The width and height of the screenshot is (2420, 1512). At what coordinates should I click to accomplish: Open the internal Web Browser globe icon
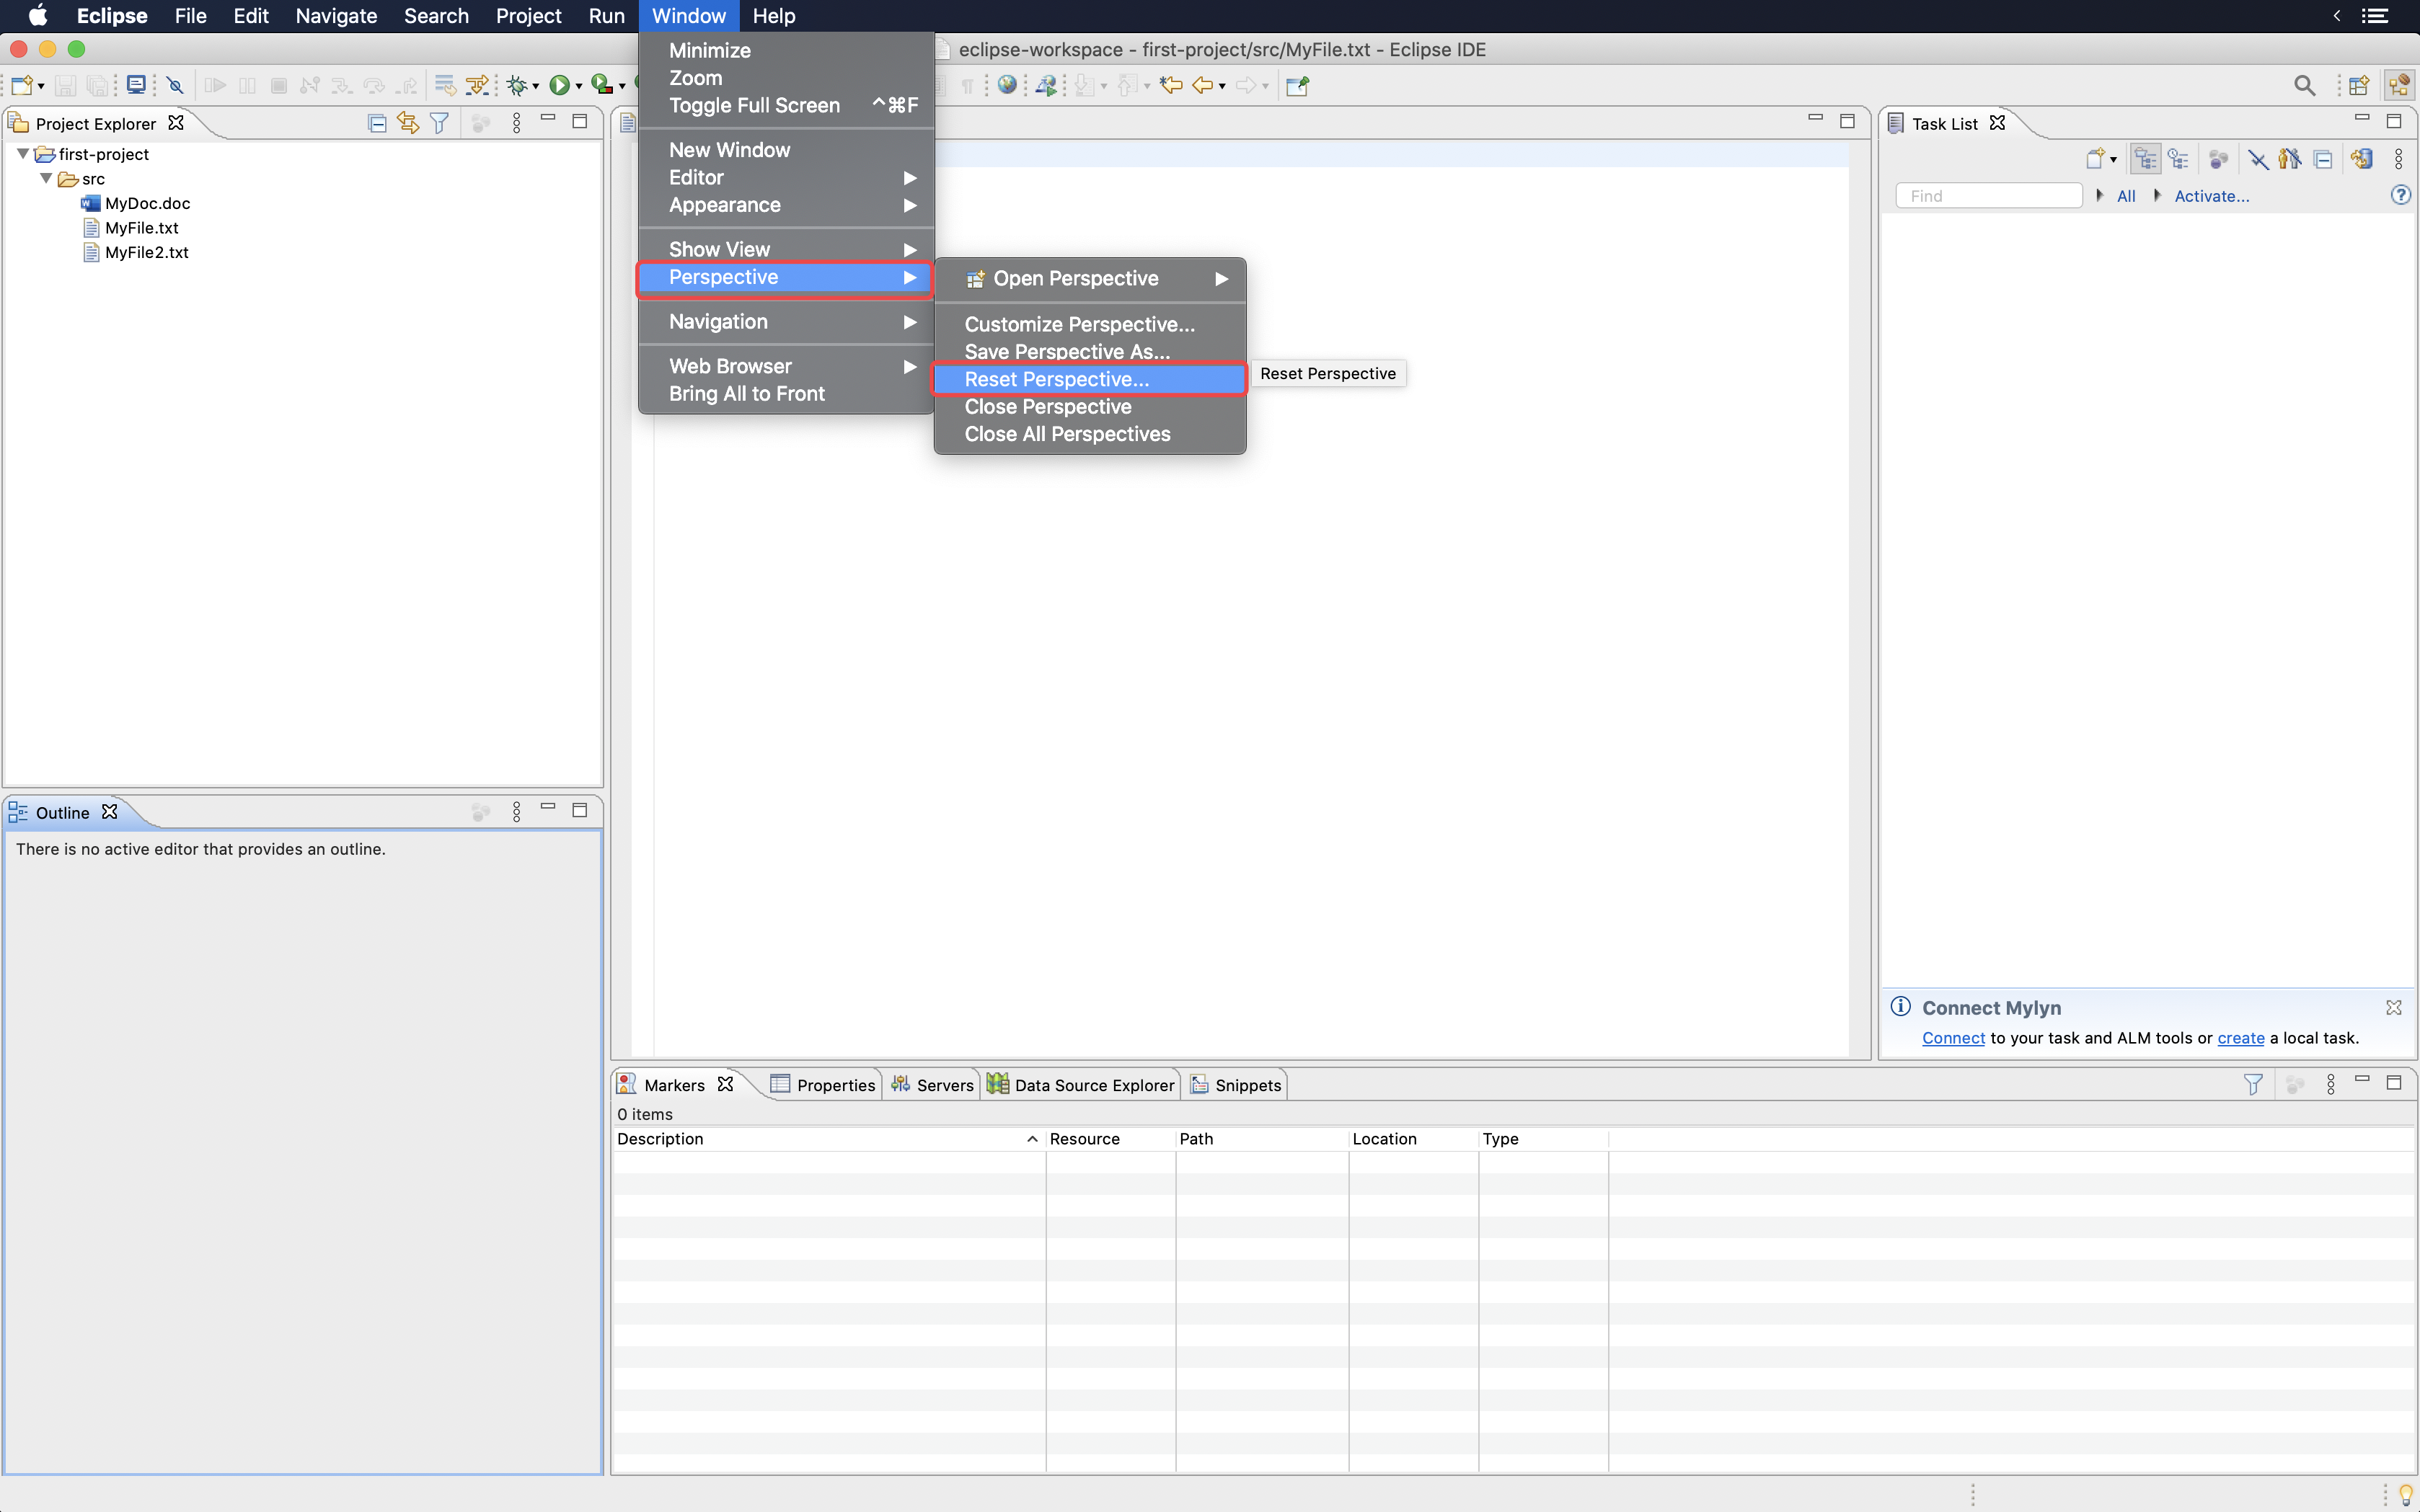click(1007, 86)
